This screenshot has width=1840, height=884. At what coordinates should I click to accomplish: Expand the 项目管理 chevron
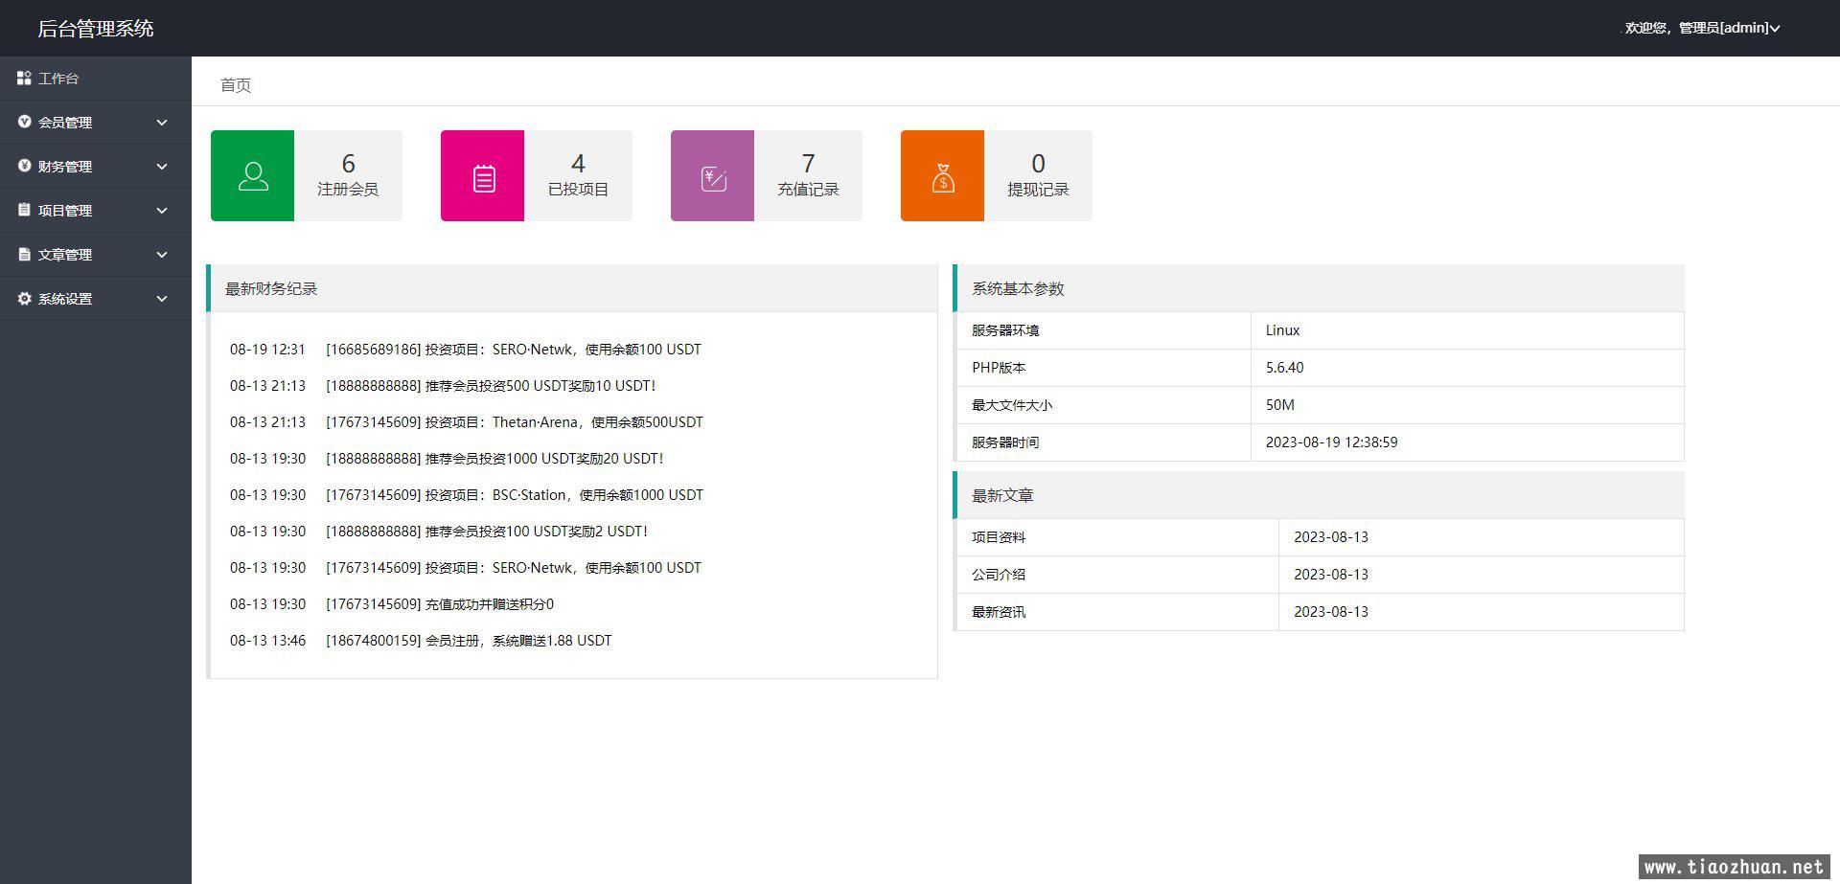pos(162,211)
